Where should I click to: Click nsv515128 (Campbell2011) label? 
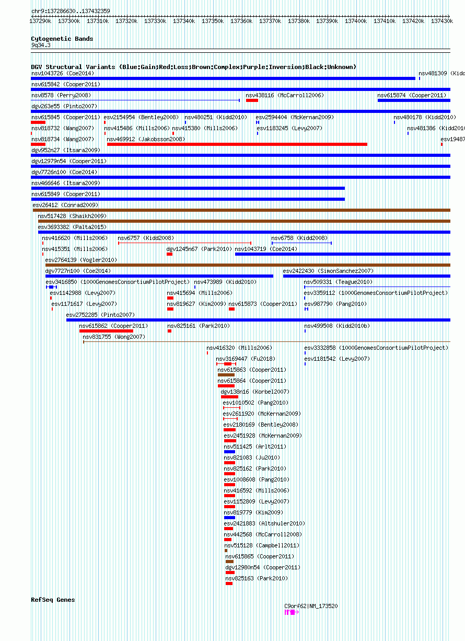click(262, 545)
